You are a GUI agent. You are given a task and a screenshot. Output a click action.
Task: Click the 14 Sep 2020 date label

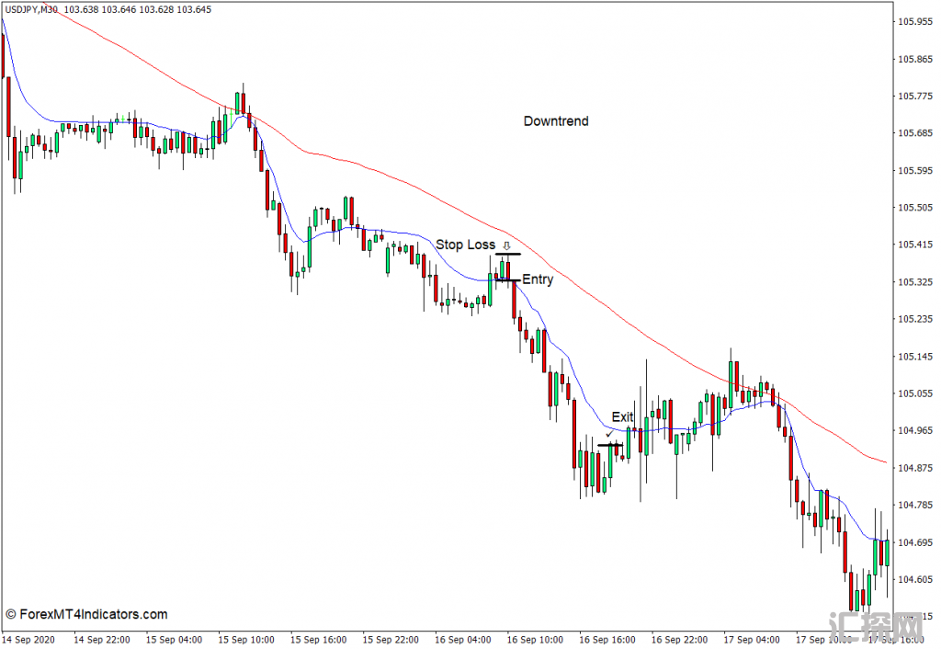[29, 639]
